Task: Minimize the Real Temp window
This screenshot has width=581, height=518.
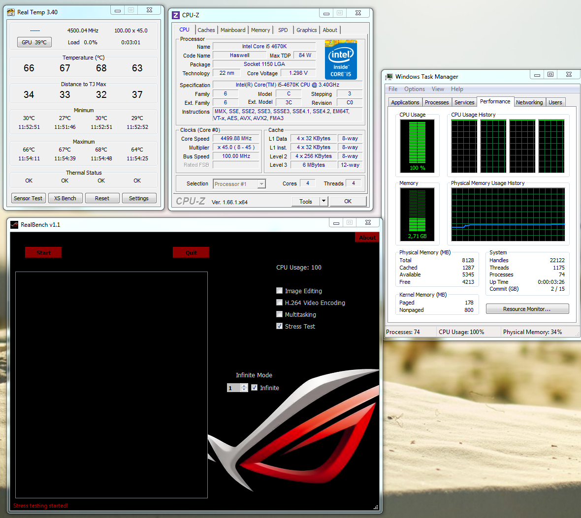Action: pyautogui.click(x=118, y=10)
